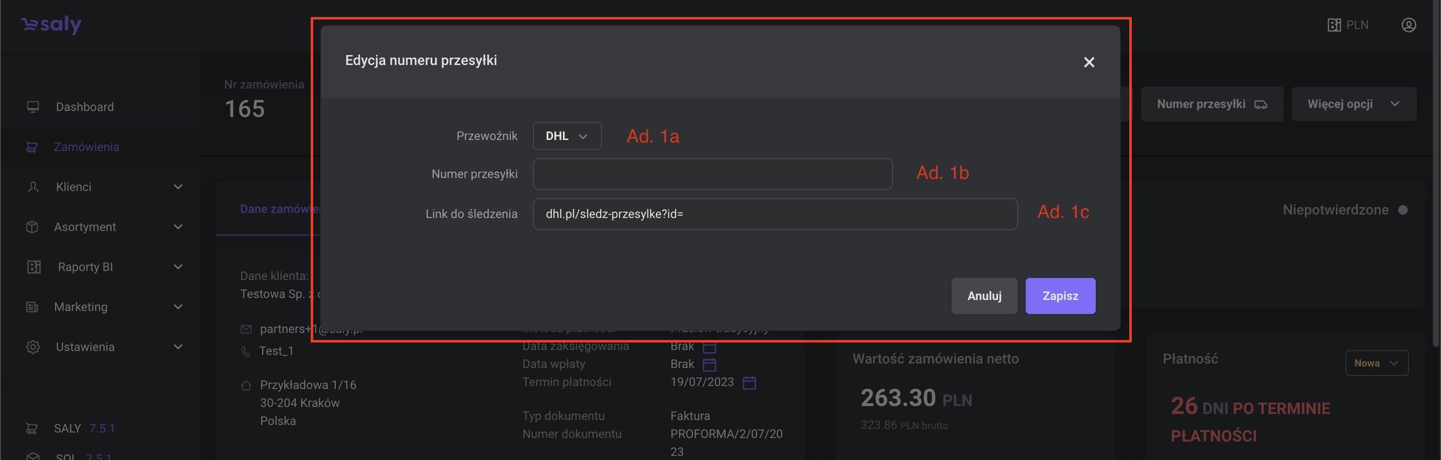Screen dimensions: 1441x460
Task: Click the Anuluj button
Action: click(x=984, y=295)
